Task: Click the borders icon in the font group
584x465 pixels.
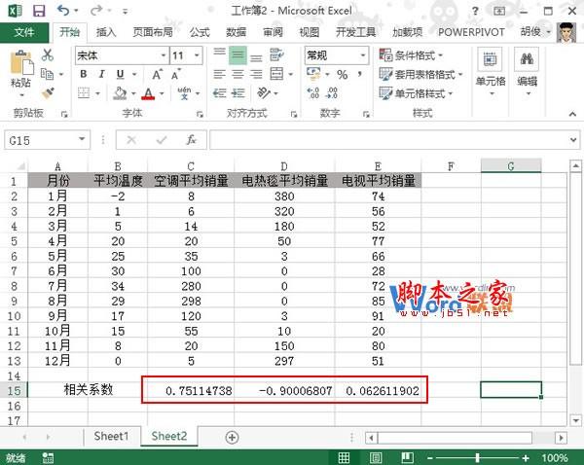Action: (84, 93)
